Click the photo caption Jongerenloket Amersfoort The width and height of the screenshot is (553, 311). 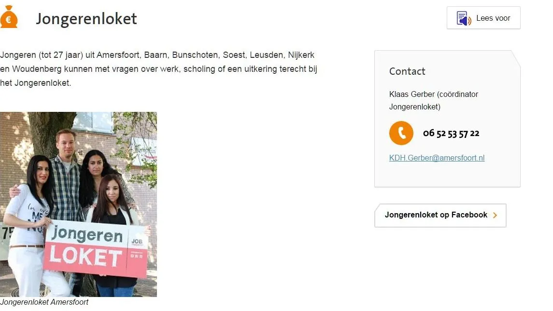tap(44, 302)
